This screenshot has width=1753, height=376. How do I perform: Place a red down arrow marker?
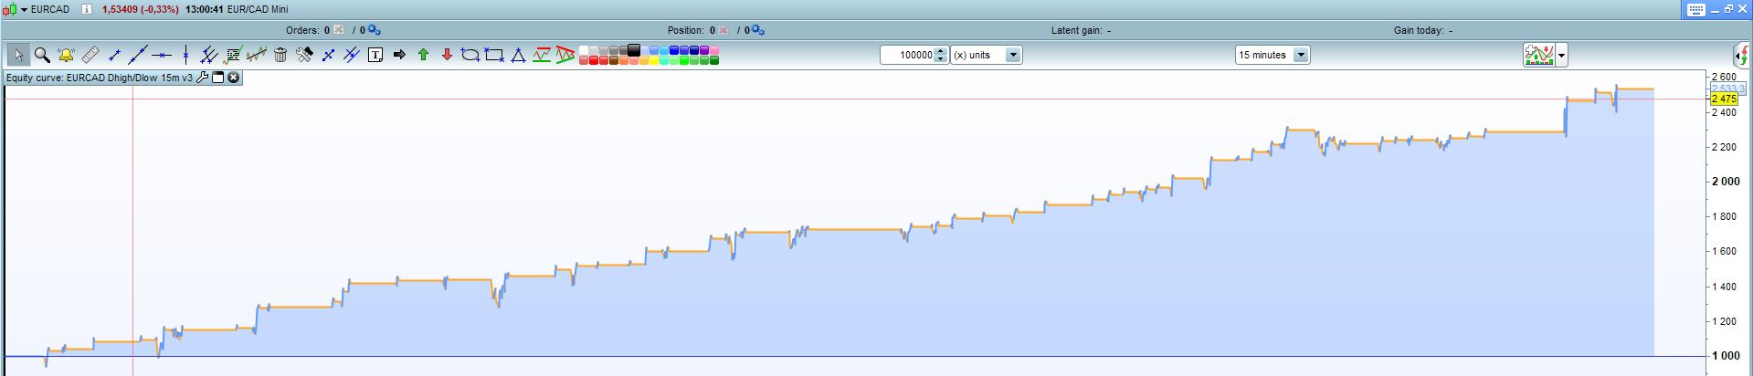[x=447, y=55]
